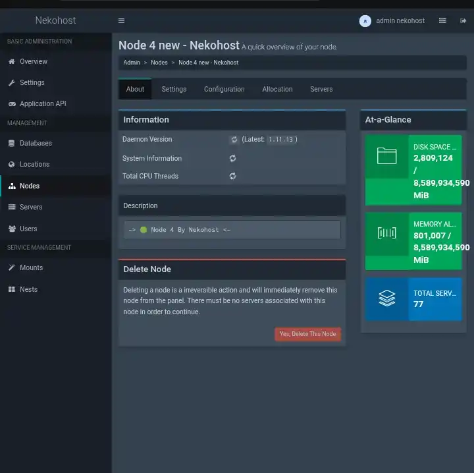
Task: Click the admin nekohost account name
Action: pyautogui.click(x=400, y=20)
